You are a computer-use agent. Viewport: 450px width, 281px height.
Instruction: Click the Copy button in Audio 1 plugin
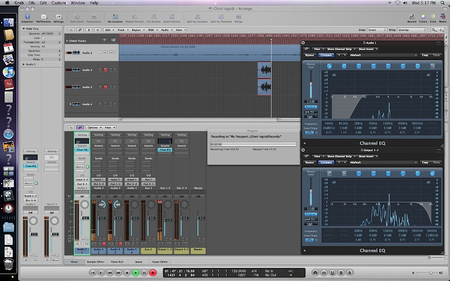click(x=425, y=55)
